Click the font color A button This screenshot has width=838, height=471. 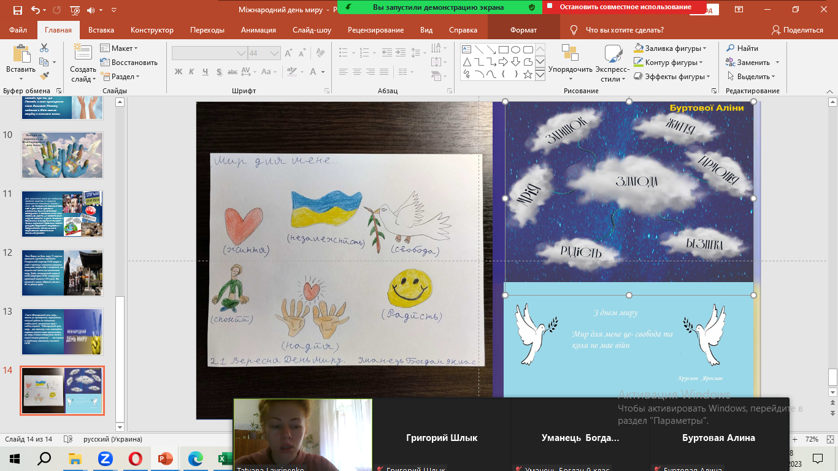[312, 72]
